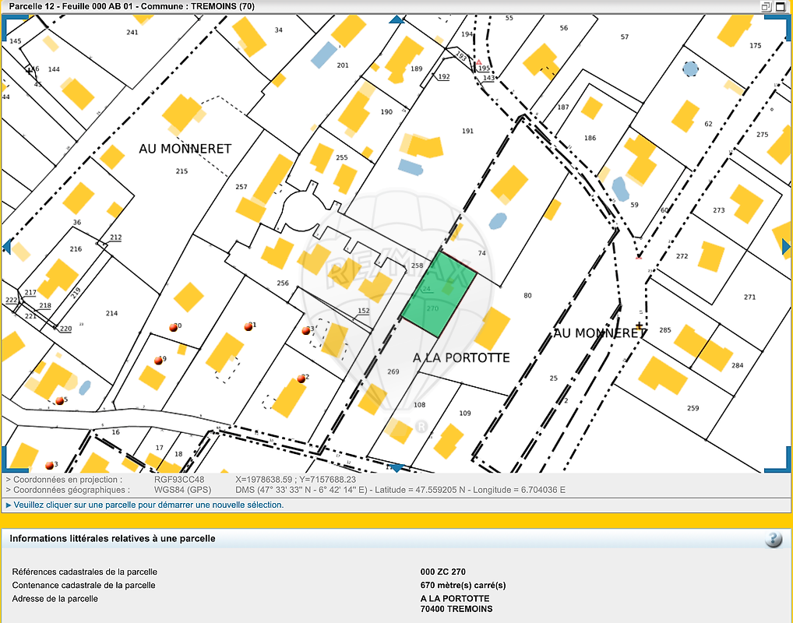Viewport: 793px width, 623px height.
Task: Open the help question mark icon
Action: tap(773, 540)
